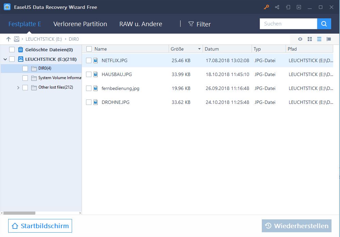Click the tree scrollbar left arrow

coord(1,213)
